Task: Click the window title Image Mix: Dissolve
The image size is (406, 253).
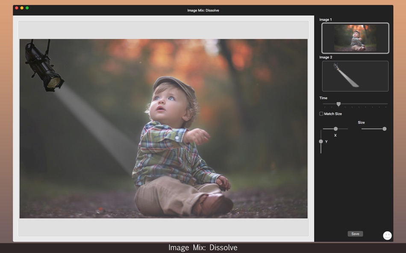Action: [203, 10]
